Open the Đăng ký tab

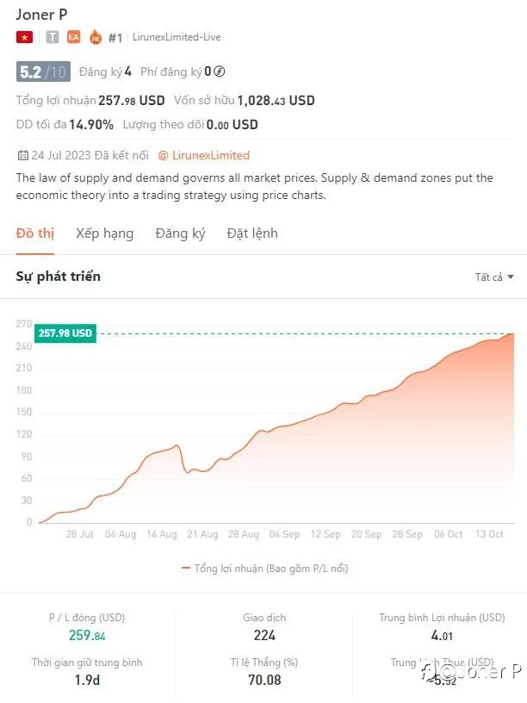click(x=180, y=233)
